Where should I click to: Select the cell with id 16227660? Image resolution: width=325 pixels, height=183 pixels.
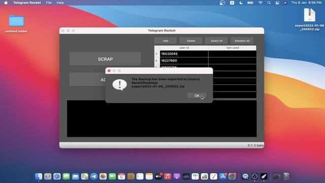[x=184, y=60]
